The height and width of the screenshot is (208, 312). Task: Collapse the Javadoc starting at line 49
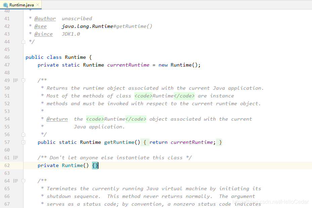23,80
